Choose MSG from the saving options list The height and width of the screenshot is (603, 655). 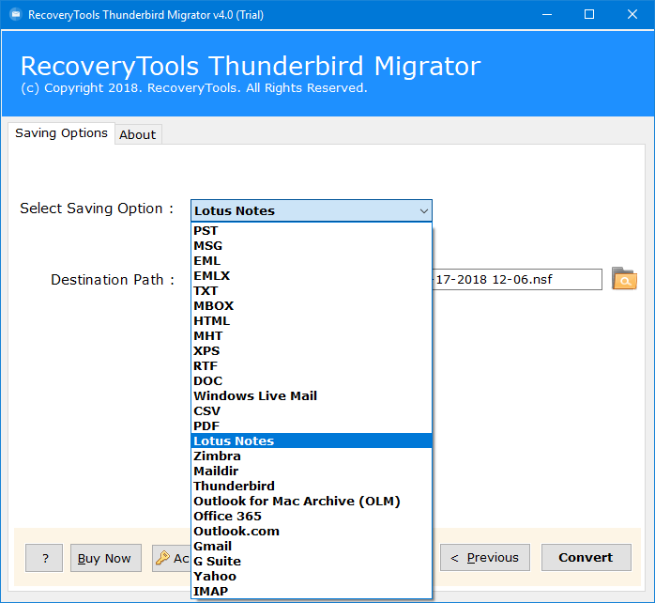[312, 246]
